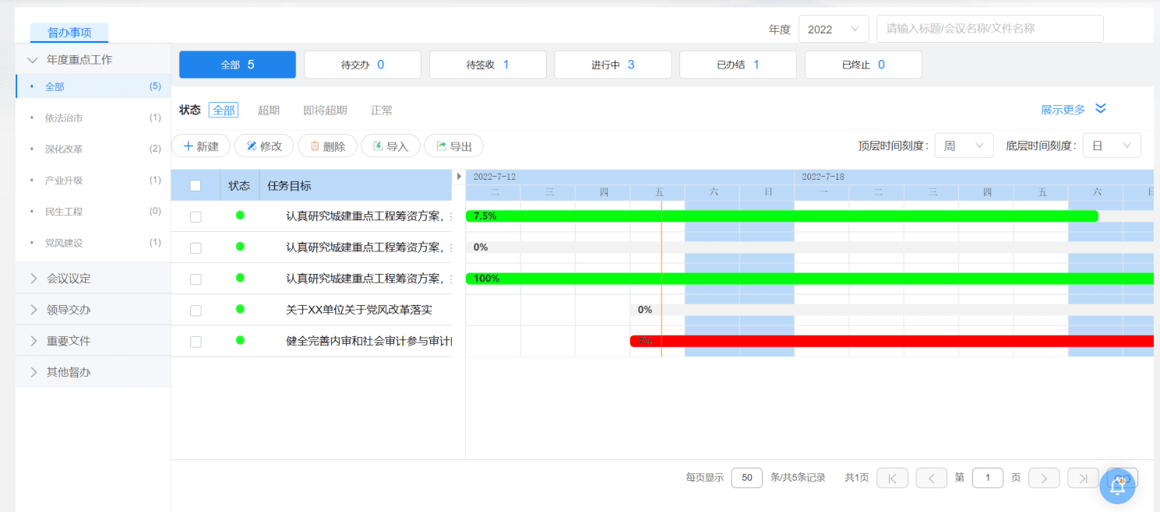Select sidebar item 全部 (5)

[93, 86]
